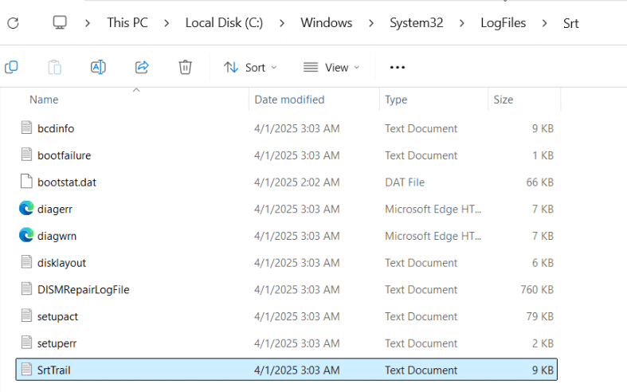Expand the chevron after Windows in the breadcrumb
Viewport: 627px width, 392px height.
(x=371, y=23)
